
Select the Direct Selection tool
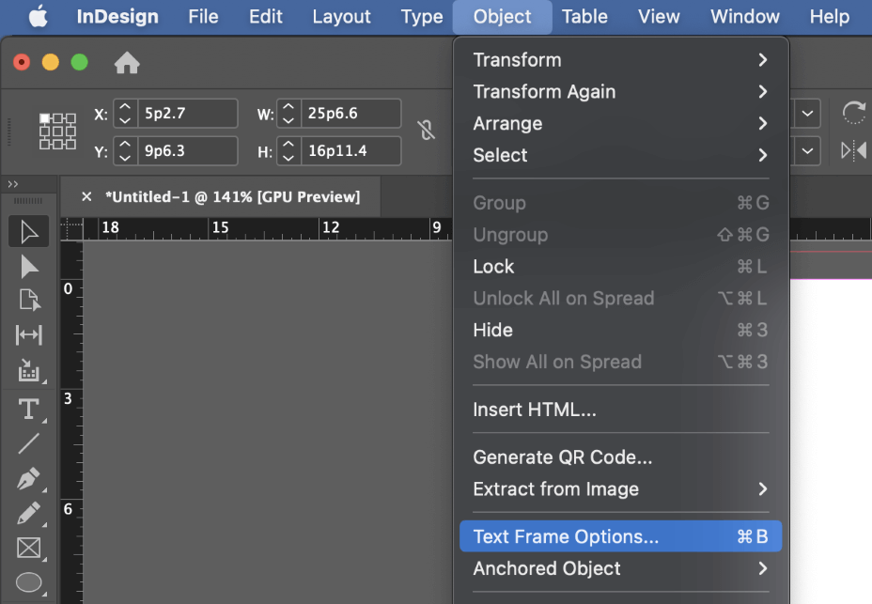[28, 266]
